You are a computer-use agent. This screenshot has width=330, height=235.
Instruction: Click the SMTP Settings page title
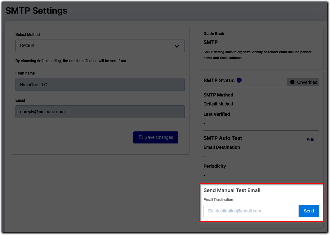tap(36, 11)
